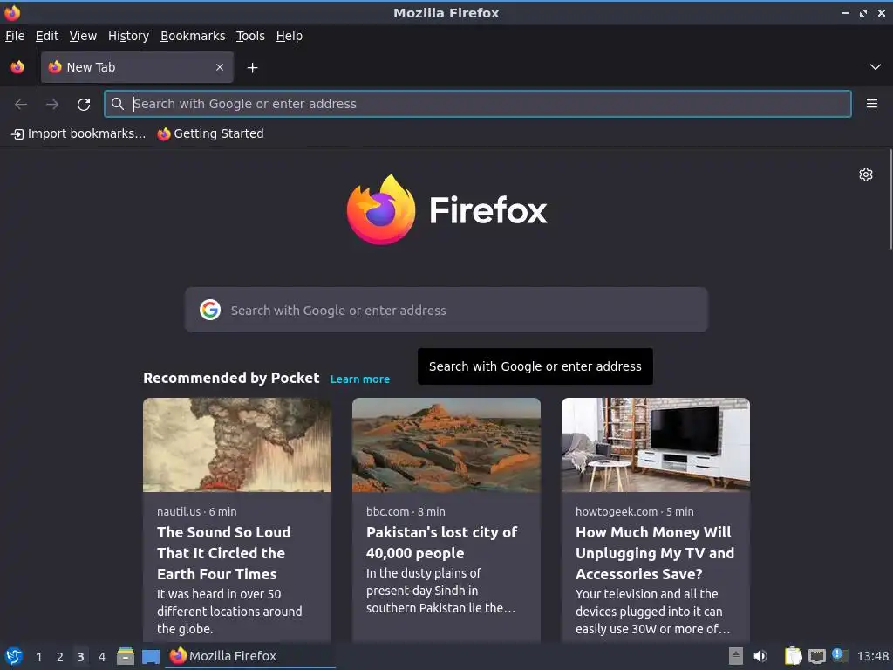
Task: Open the File menu
Action: point(15,36)
